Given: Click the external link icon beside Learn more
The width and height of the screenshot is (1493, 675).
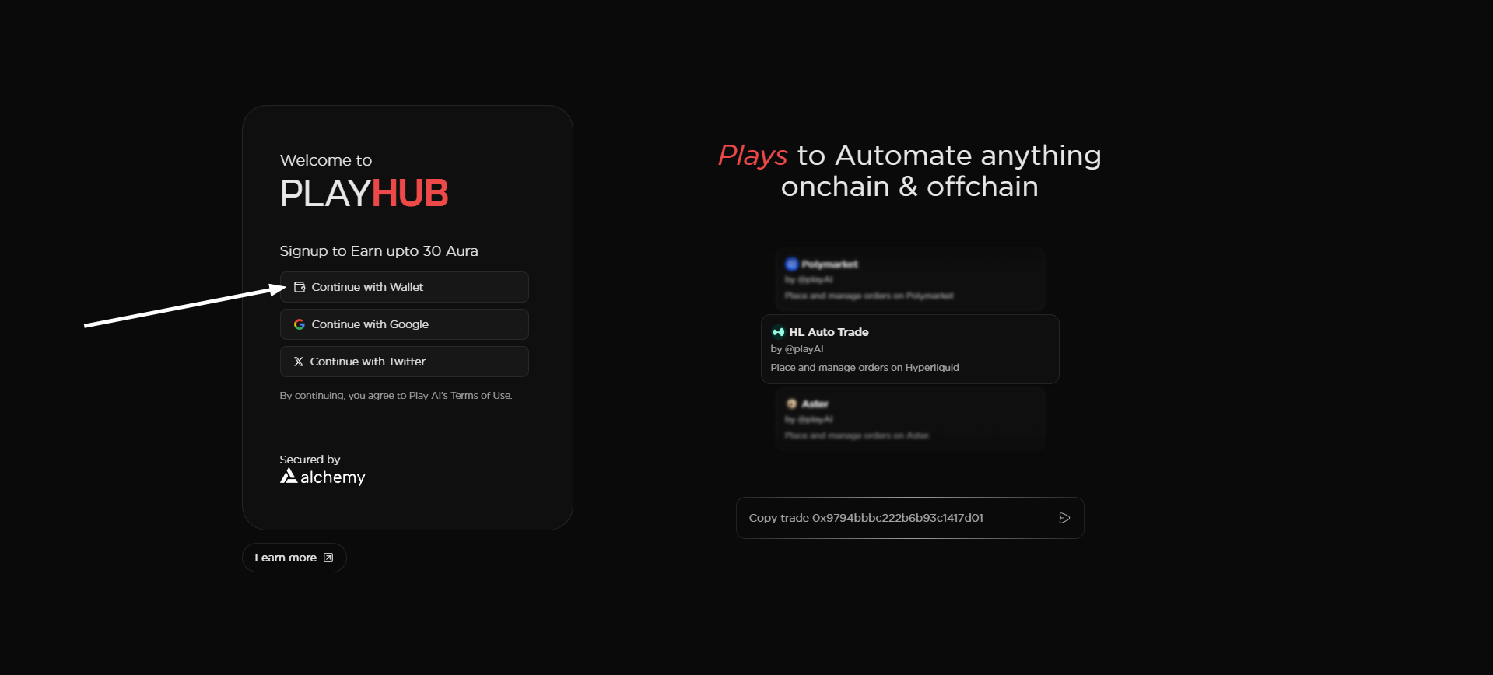Looking at the screenshot, I should tap(328, 558).
